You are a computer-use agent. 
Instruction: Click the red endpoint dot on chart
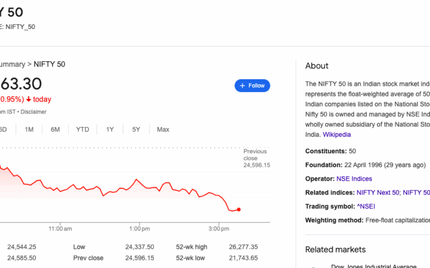(238, 210)
